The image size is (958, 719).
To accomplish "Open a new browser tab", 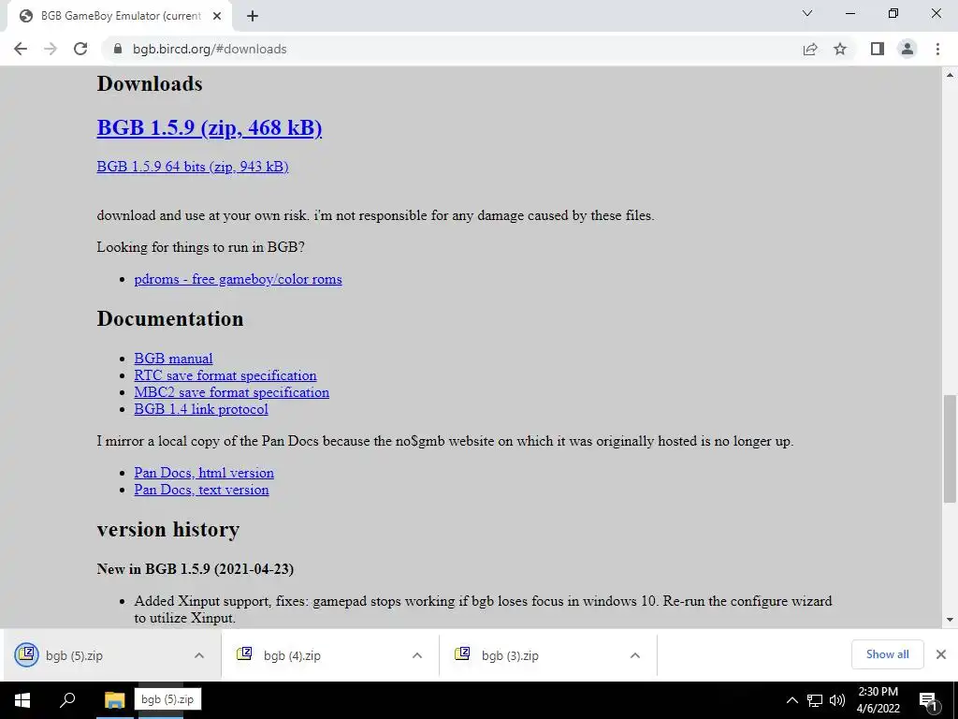I will [x=253, y=16].
